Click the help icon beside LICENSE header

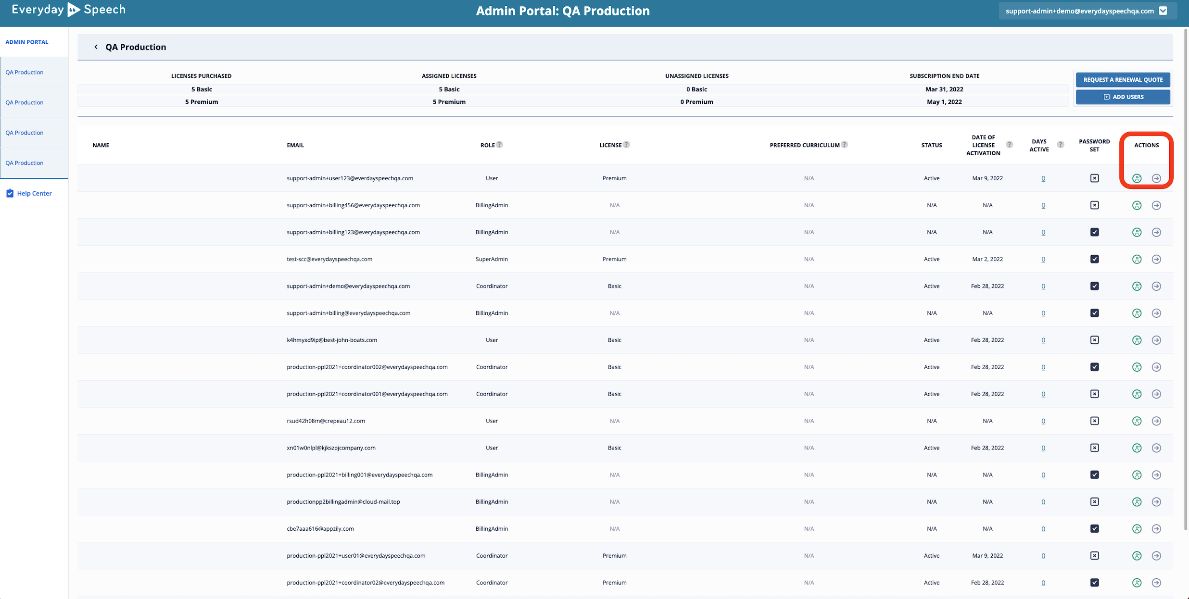coord(626,144)
